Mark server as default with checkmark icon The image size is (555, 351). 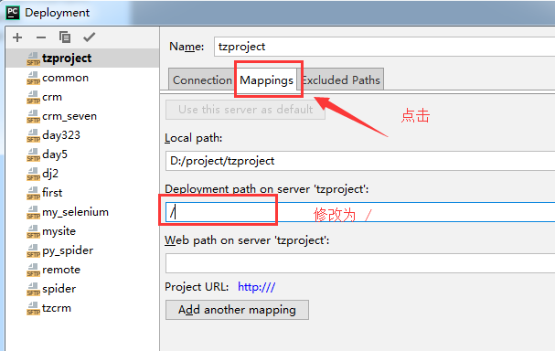point(90,37)
